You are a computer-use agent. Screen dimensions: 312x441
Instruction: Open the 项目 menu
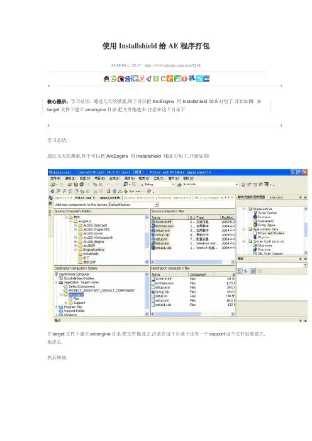click(99, 178)
